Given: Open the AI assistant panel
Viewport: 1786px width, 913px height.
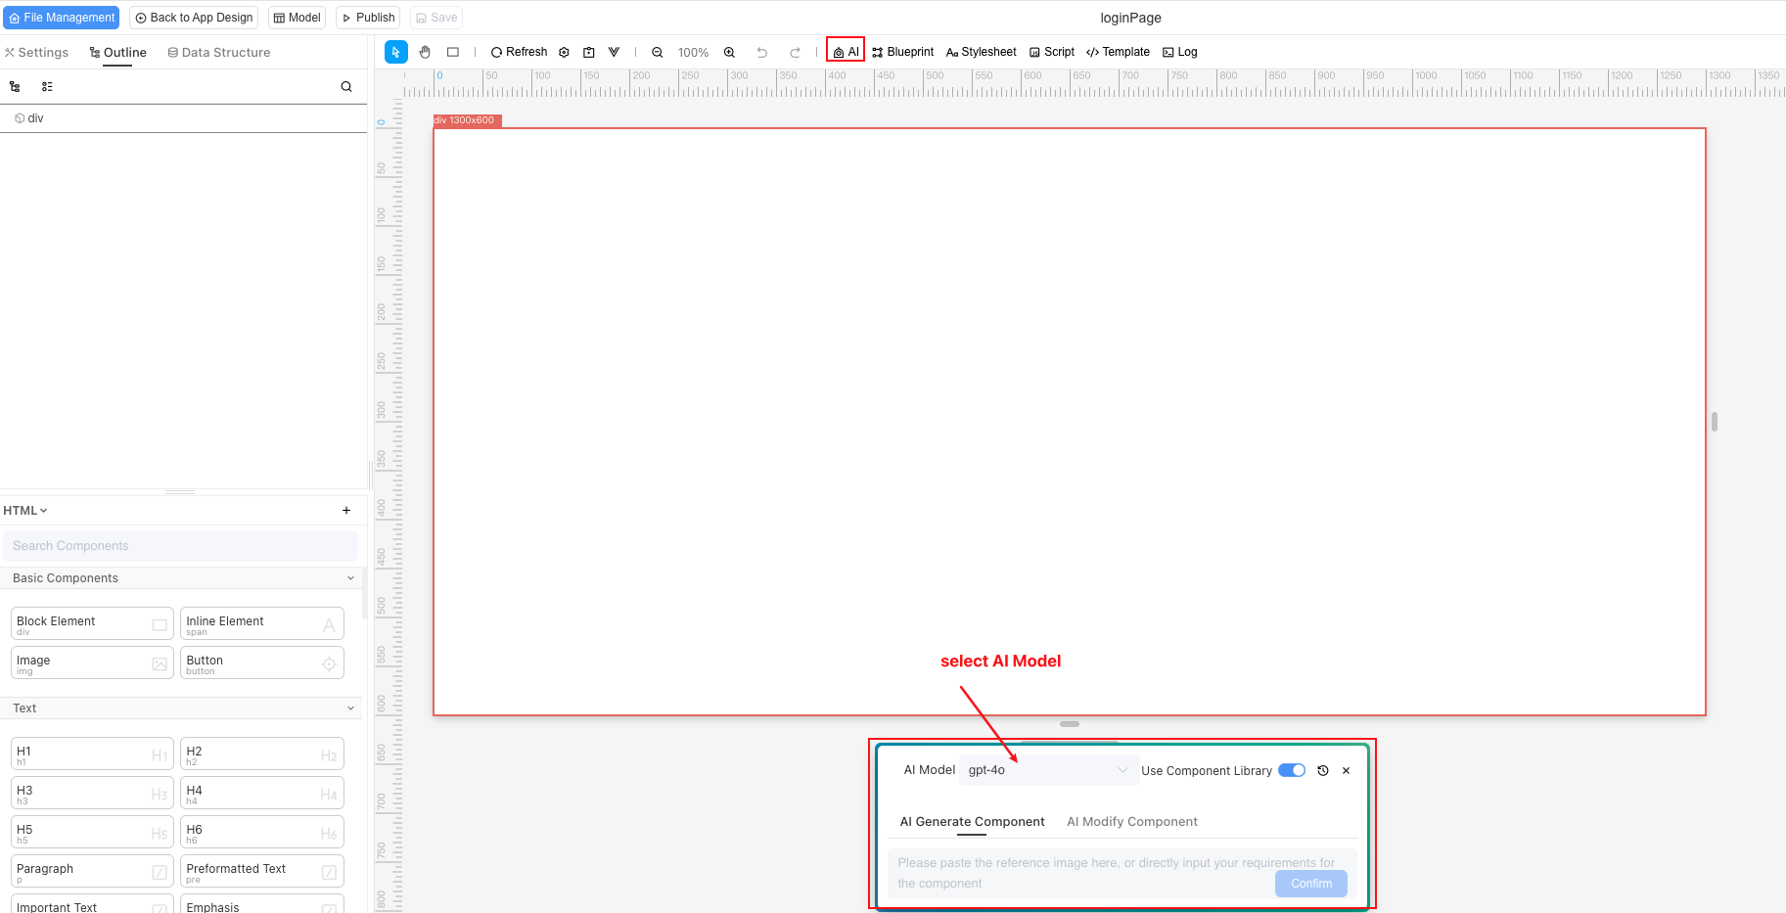Looking at the screenshot, I should coord(844,51).
